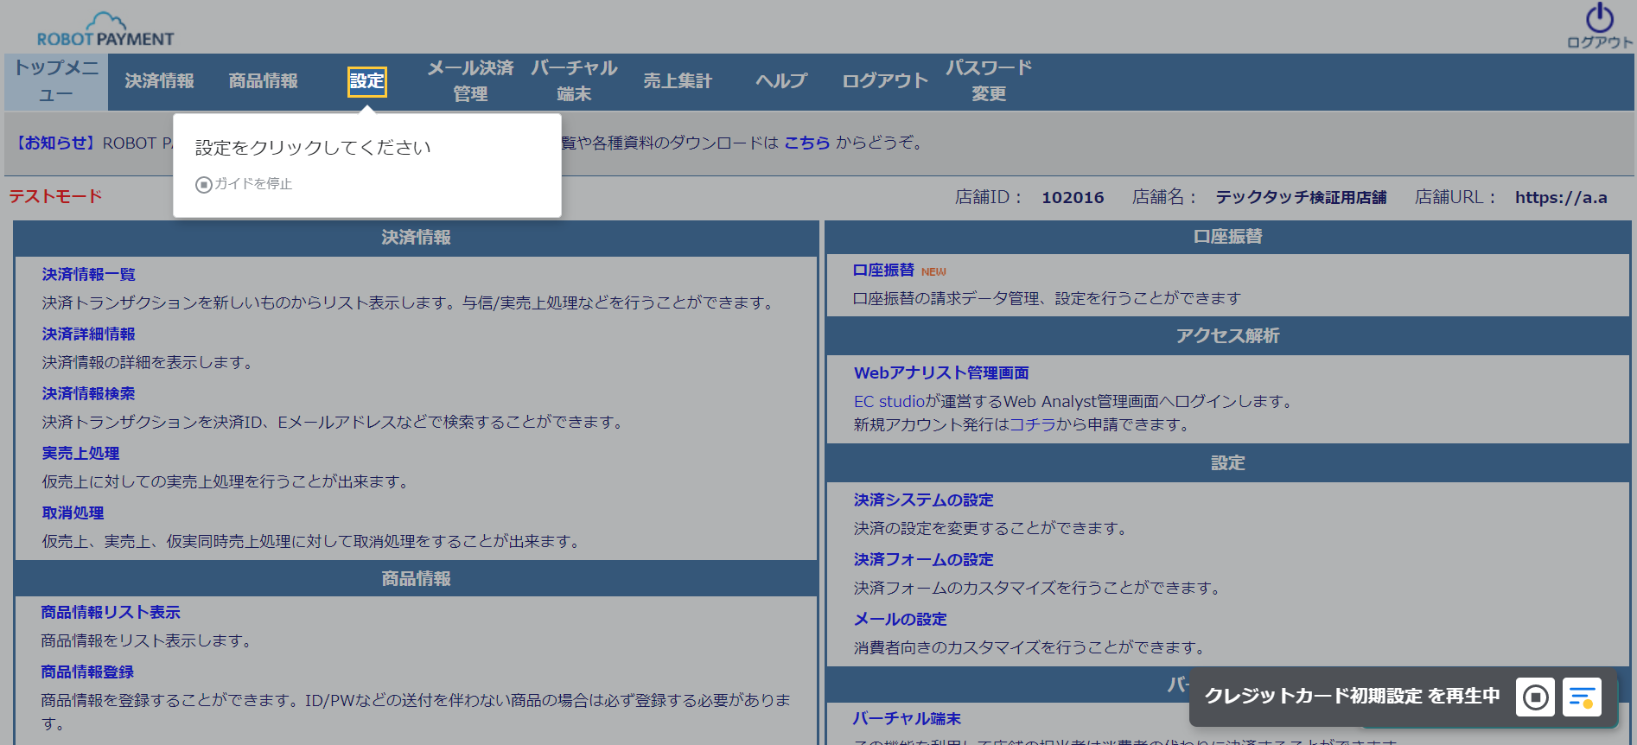Open the highlighted 設定 menu
The width and height of the screenshot is (1637, 745).
tap(366, 81)
